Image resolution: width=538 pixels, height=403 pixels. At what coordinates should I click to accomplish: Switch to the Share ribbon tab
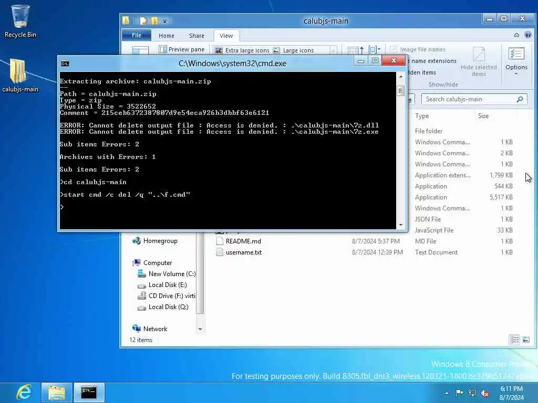tap(196, 36)
